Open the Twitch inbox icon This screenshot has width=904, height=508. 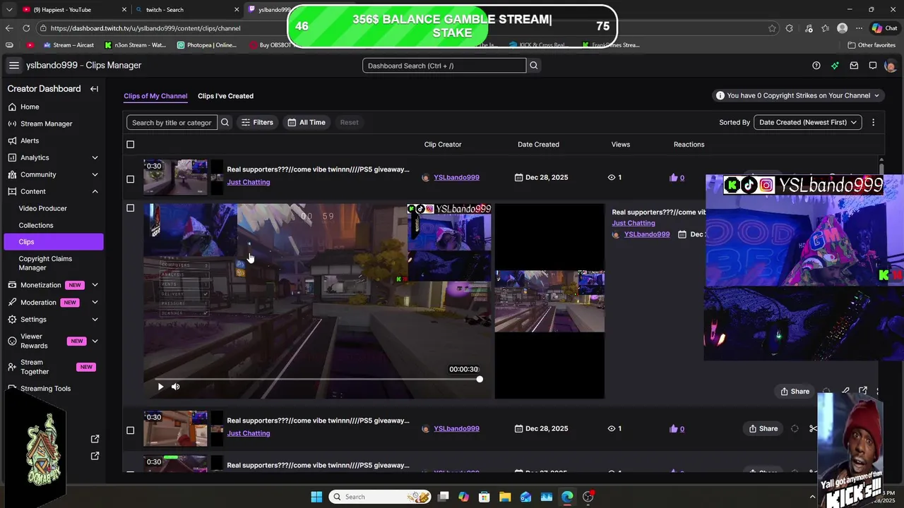click(854, 66)
